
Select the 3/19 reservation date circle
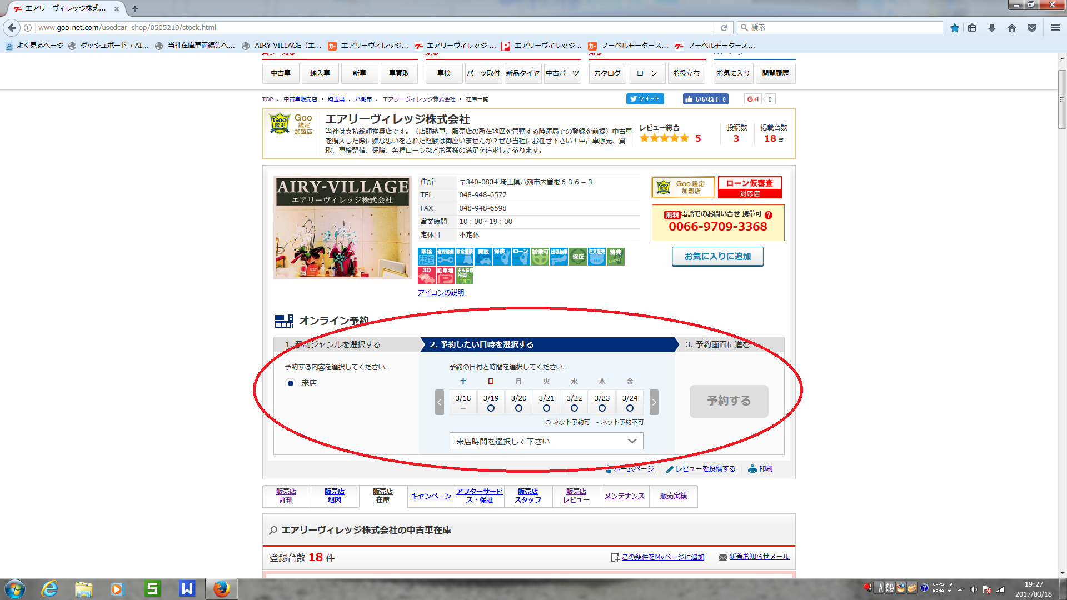tap(491, 408)
